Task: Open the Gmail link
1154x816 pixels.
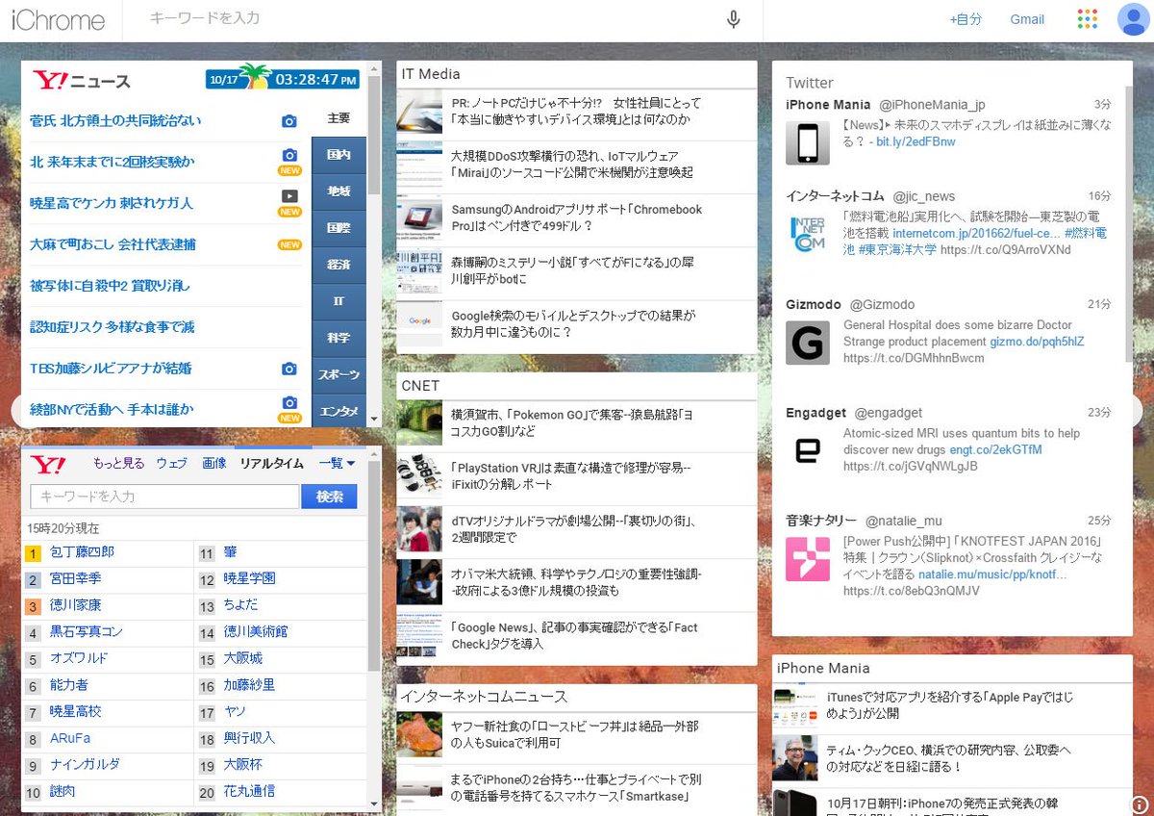Action: (x=1027, y=19)
